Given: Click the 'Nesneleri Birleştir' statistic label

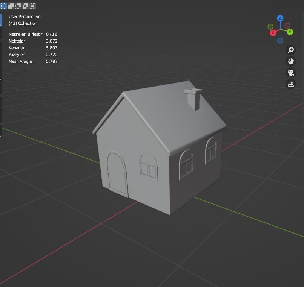Looking at the screenshot, I should point(26,34).
